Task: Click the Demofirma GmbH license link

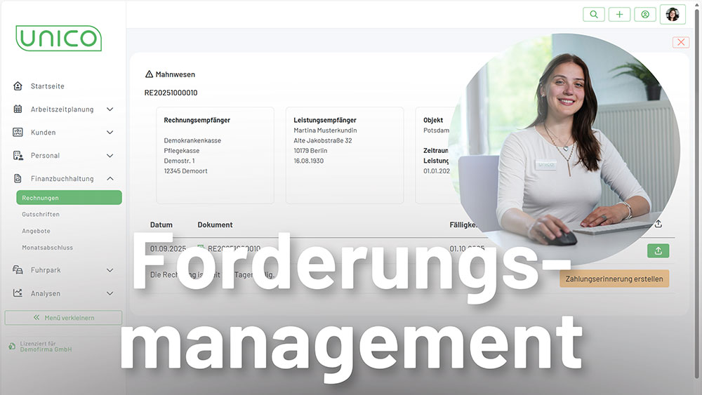Action: coord(46,349)
